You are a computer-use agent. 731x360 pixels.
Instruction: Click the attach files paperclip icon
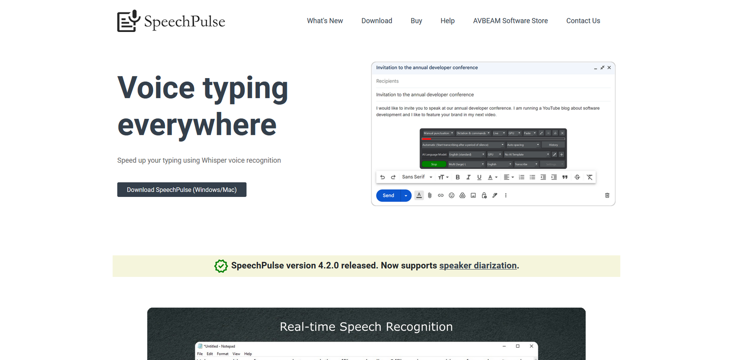(x=429, y=196)
